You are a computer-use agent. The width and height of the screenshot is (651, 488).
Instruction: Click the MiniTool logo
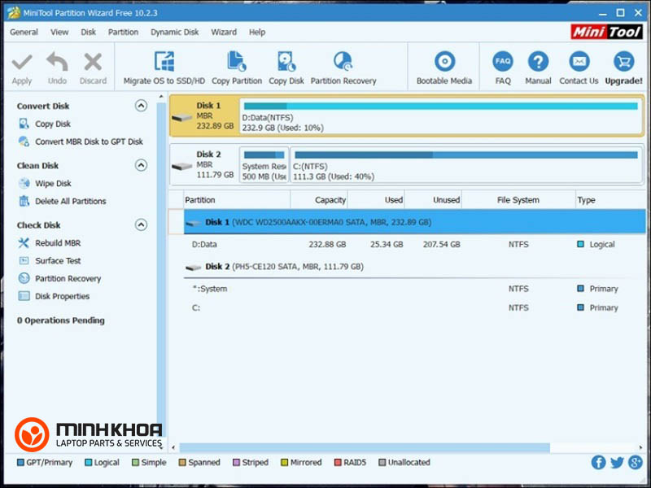(x=606, y=32)
